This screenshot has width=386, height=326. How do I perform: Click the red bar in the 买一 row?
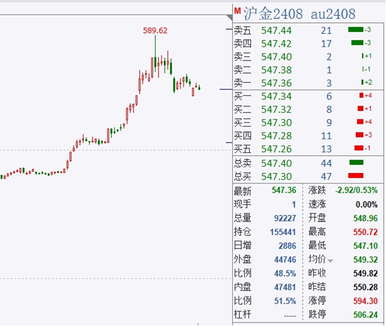point(362,95)
